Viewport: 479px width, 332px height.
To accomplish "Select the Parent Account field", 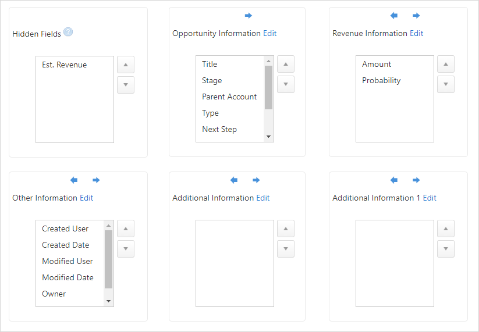I will click(x=230, y=97).
